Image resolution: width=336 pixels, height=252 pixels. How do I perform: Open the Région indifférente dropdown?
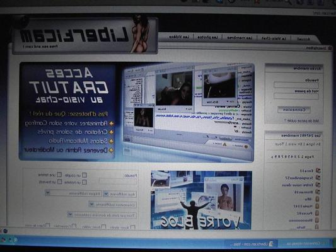(73, 193)
